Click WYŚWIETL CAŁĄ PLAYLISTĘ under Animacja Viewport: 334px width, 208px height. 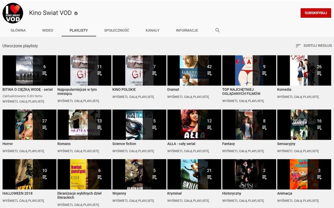click(298, 201)
